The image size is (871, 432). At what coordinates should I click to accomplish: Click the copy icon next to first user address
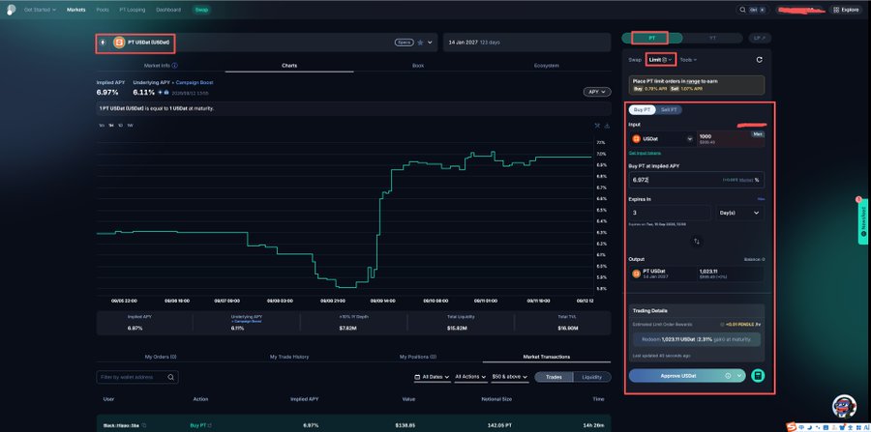[x=144, y=425]
